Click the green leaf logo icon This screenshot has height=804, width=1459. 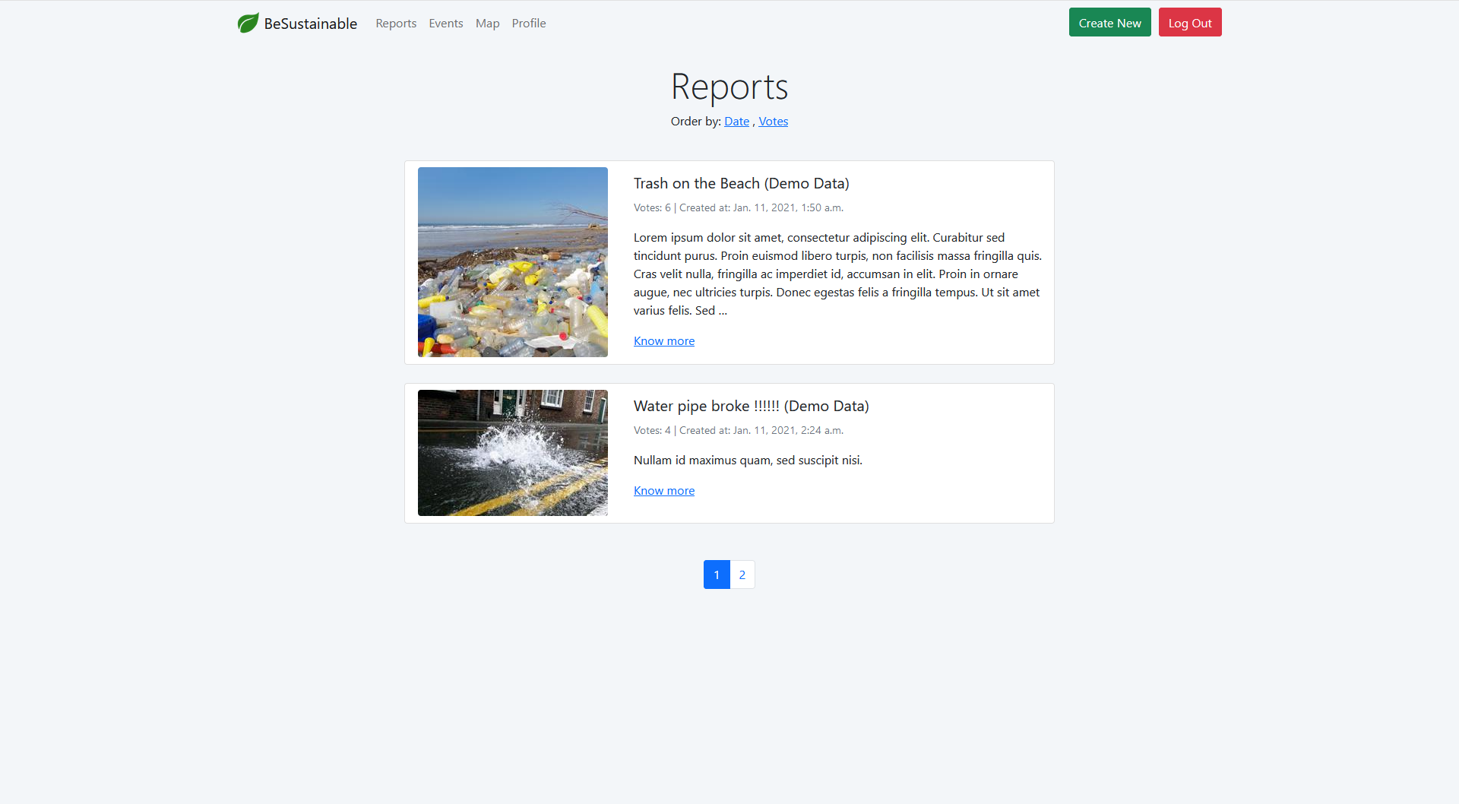pos(248,24)
